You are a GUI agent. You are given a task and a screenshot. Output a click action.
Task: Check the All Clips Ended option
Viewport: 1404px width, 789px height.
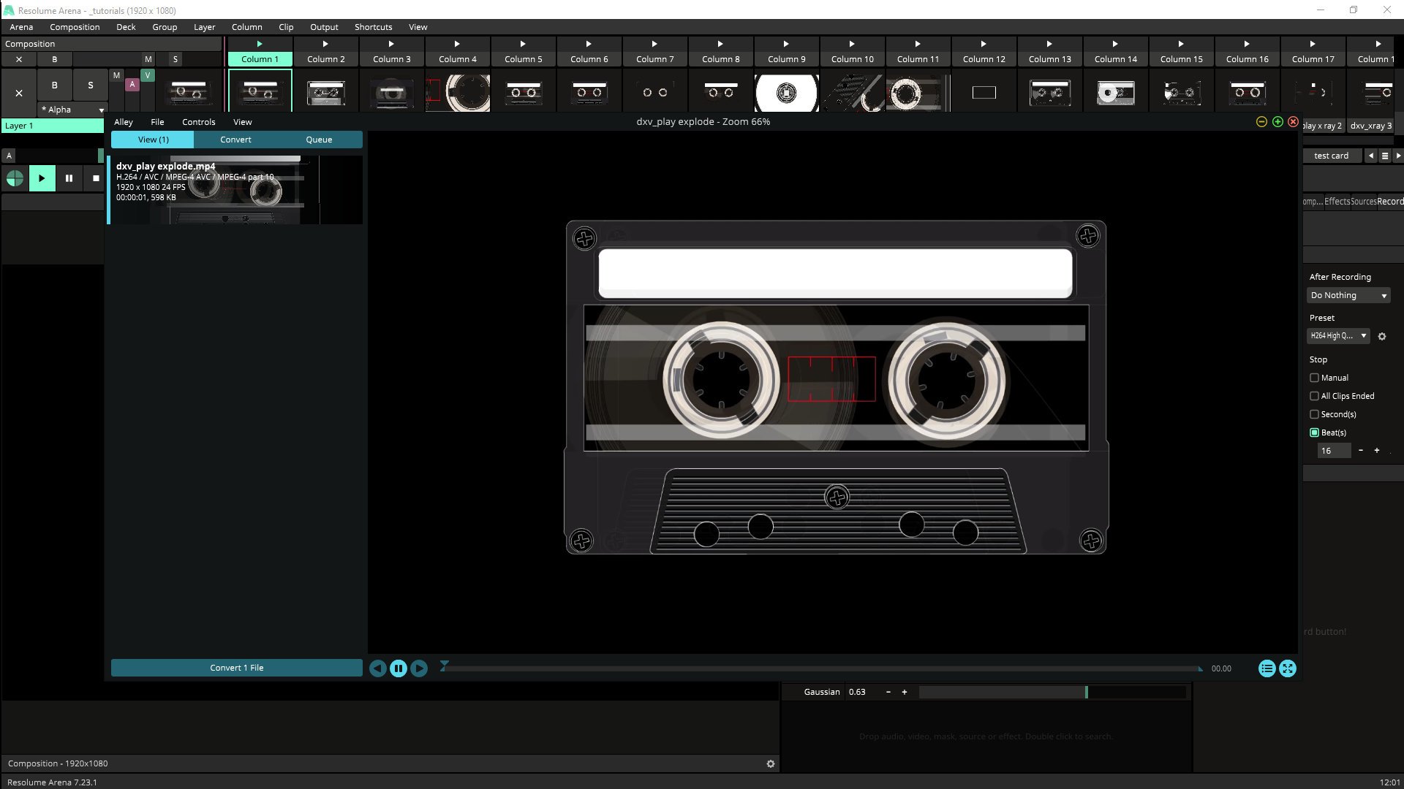(x=1315, y=396)
